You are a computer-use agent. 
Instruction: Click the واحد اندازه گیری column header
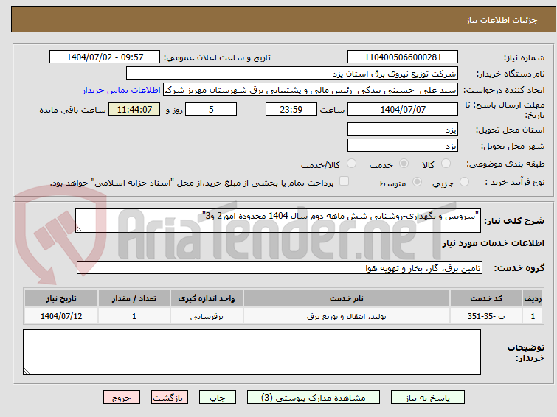[207, 298]
